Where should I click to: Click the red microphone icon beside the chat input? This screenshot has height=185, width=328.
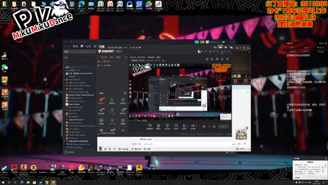point(245,144)
